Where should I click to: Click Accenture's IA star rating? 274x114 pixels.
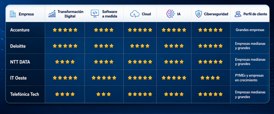click(x=174, y=30)
